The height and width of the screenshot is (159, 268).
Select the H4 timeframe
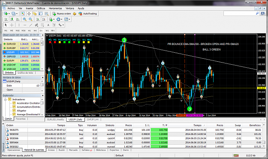tap(35, 30)
